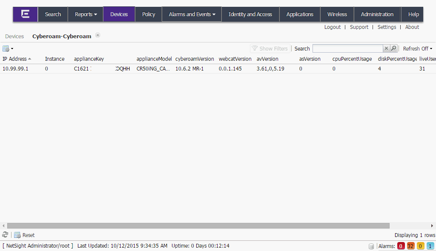Open the yellow alarms badge showing 0
Image resolution: width=436 pixels, height=251 pixels.
[420, 246]
